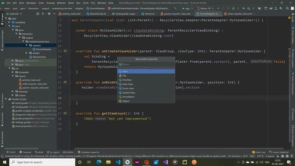Click the Make Project hammer icon
The width and height of the screenshot is (295, 166).
(x=175, y=8)
